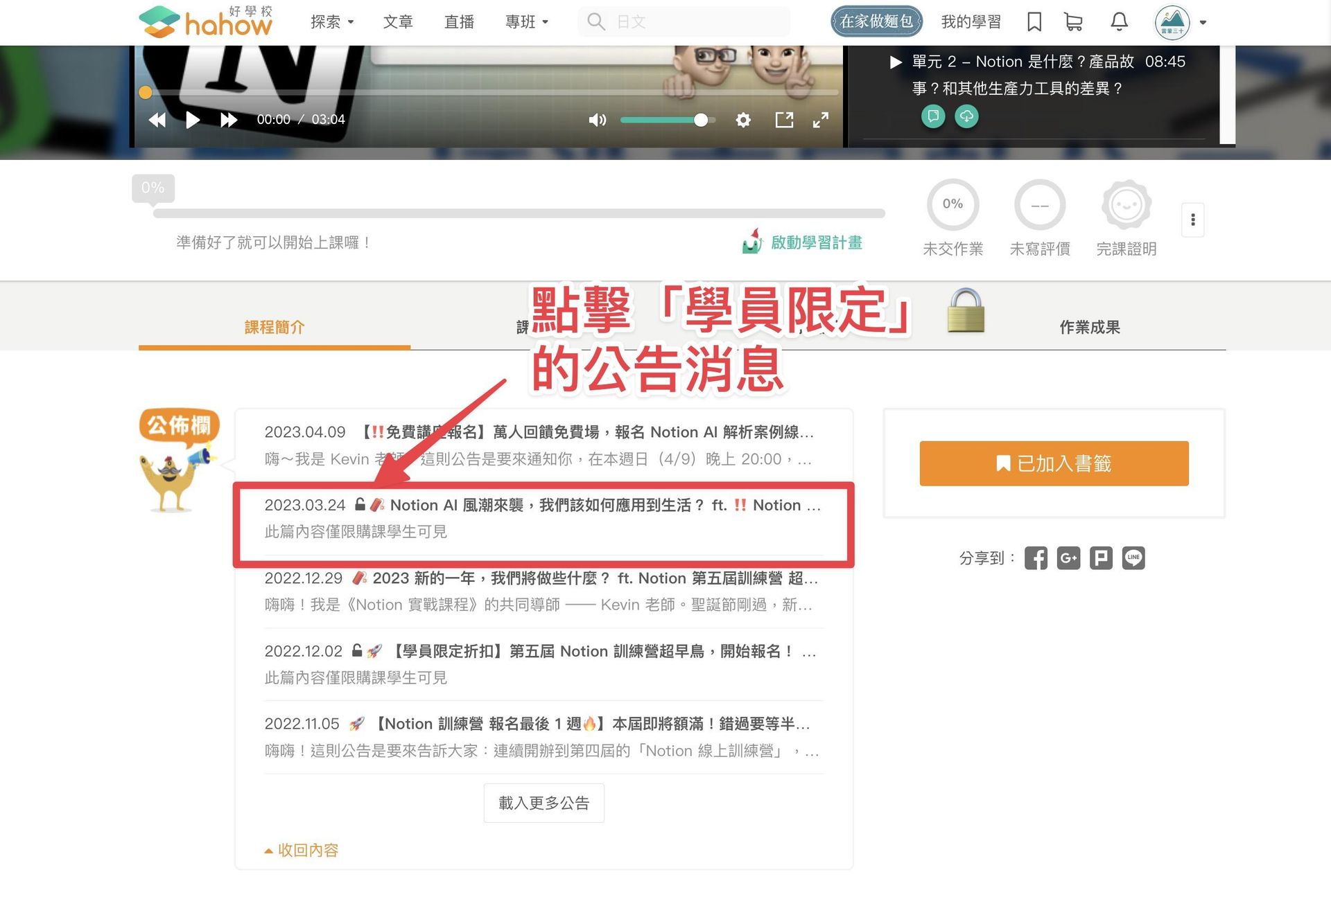
Task: Click 載入更多公告 button
Action: (x=543, y=803)
